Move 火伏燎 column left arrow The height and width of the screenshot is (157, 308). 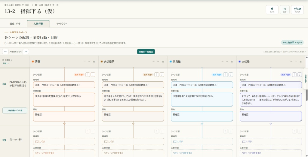291,62
